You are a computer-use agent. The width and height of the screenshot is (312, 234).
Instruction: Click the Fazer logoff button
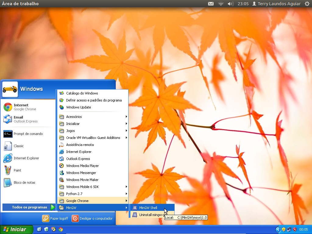click(x=55, y=218)
